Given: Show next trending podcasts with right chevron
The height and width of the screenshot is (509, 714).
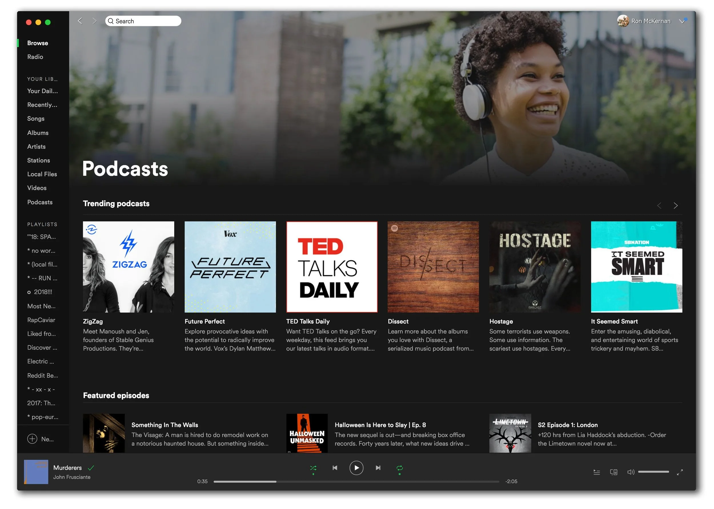Looking at the screenshot, I should (675, 206).
